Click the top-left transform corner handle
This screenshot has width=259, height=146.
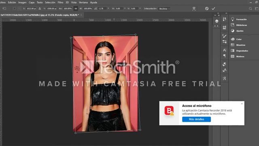pos(71,38)
